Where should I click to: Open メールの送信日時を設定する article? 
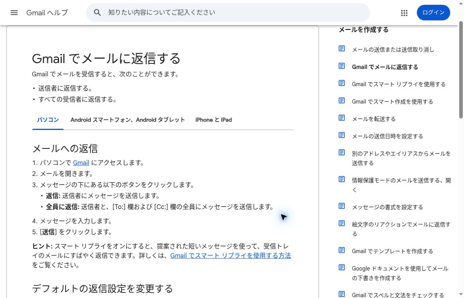[388, 136]
